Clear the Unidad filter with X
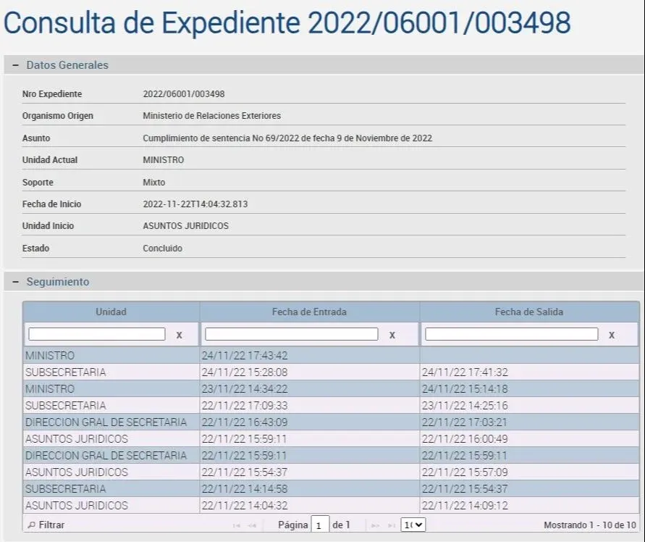 180,335
